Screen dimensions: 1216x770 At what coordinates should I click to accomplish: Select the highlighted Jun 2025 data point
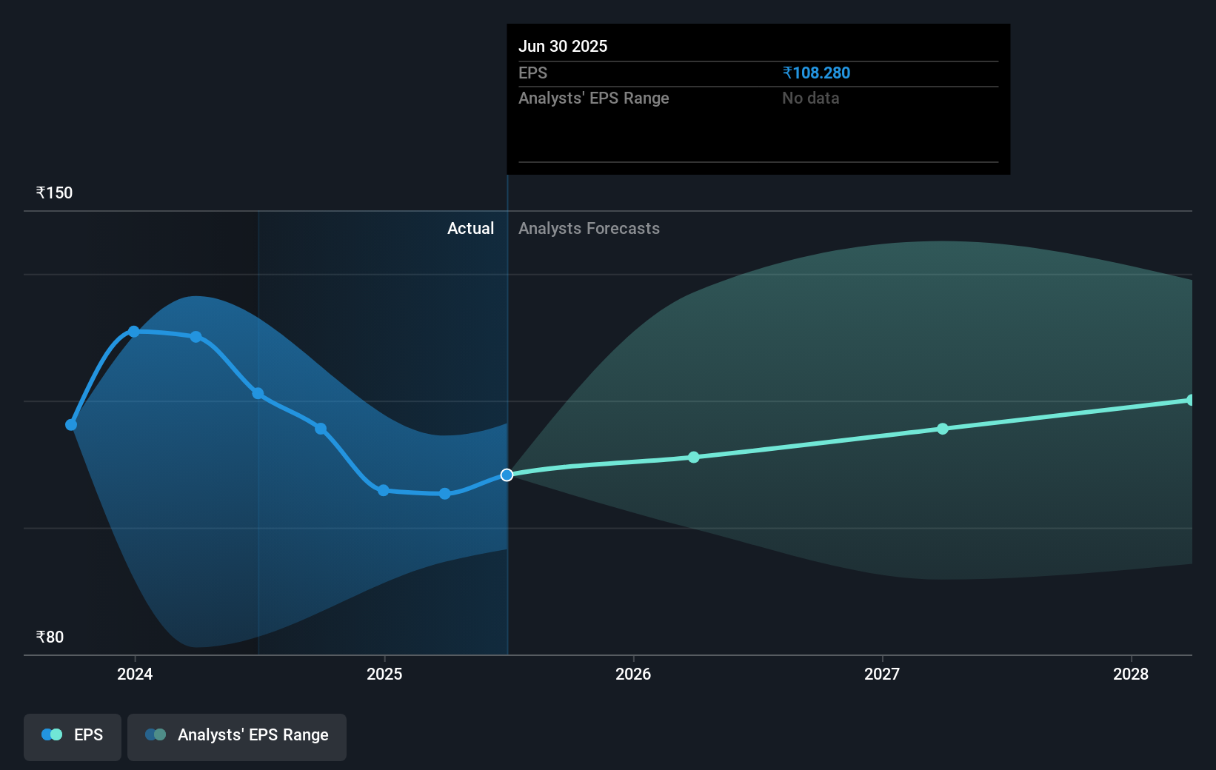tap(507, 475)
